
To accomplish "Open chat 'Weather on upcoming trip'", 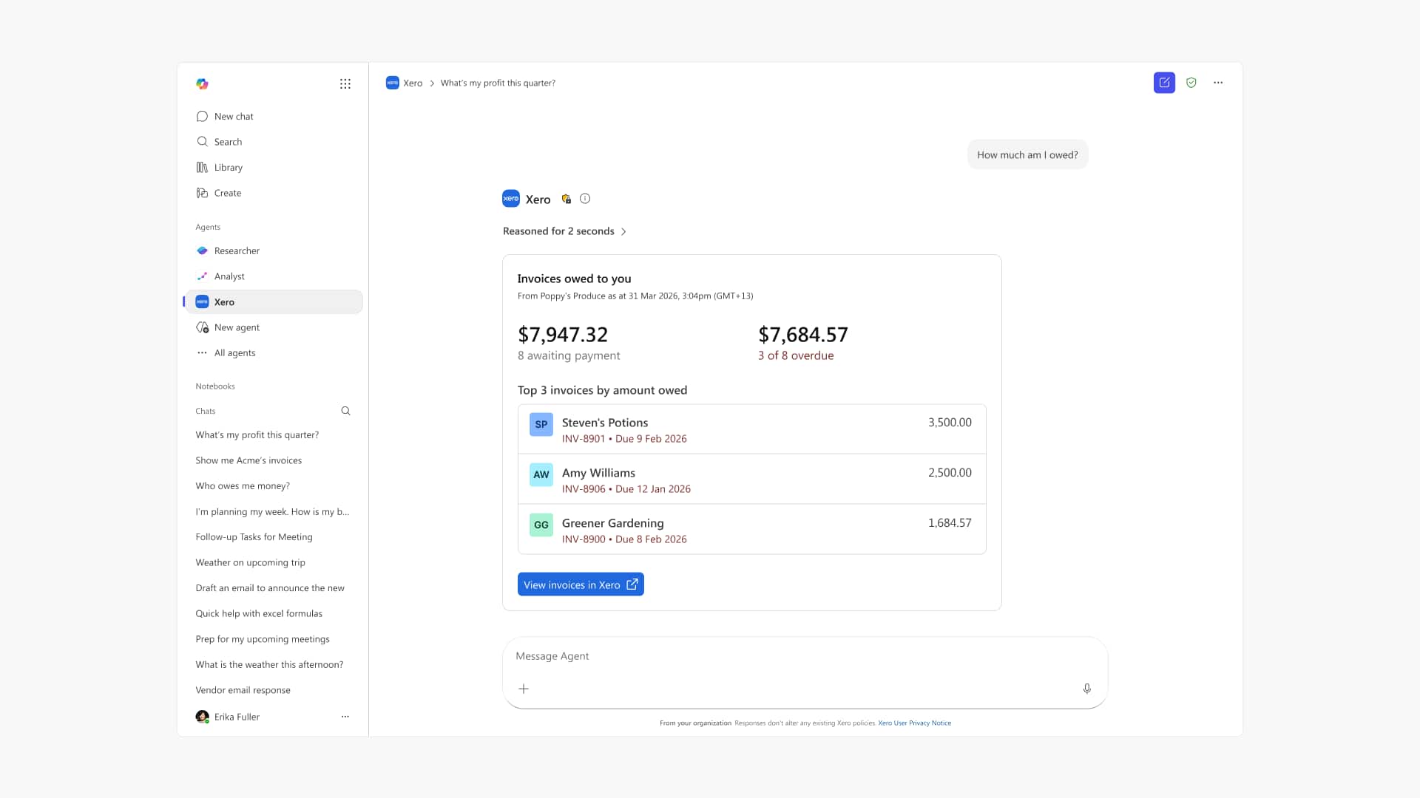I will 250,562.
